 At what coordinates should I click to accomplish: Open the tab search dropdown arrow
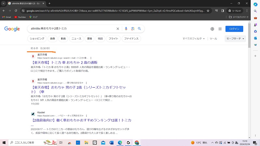[3, 3]
